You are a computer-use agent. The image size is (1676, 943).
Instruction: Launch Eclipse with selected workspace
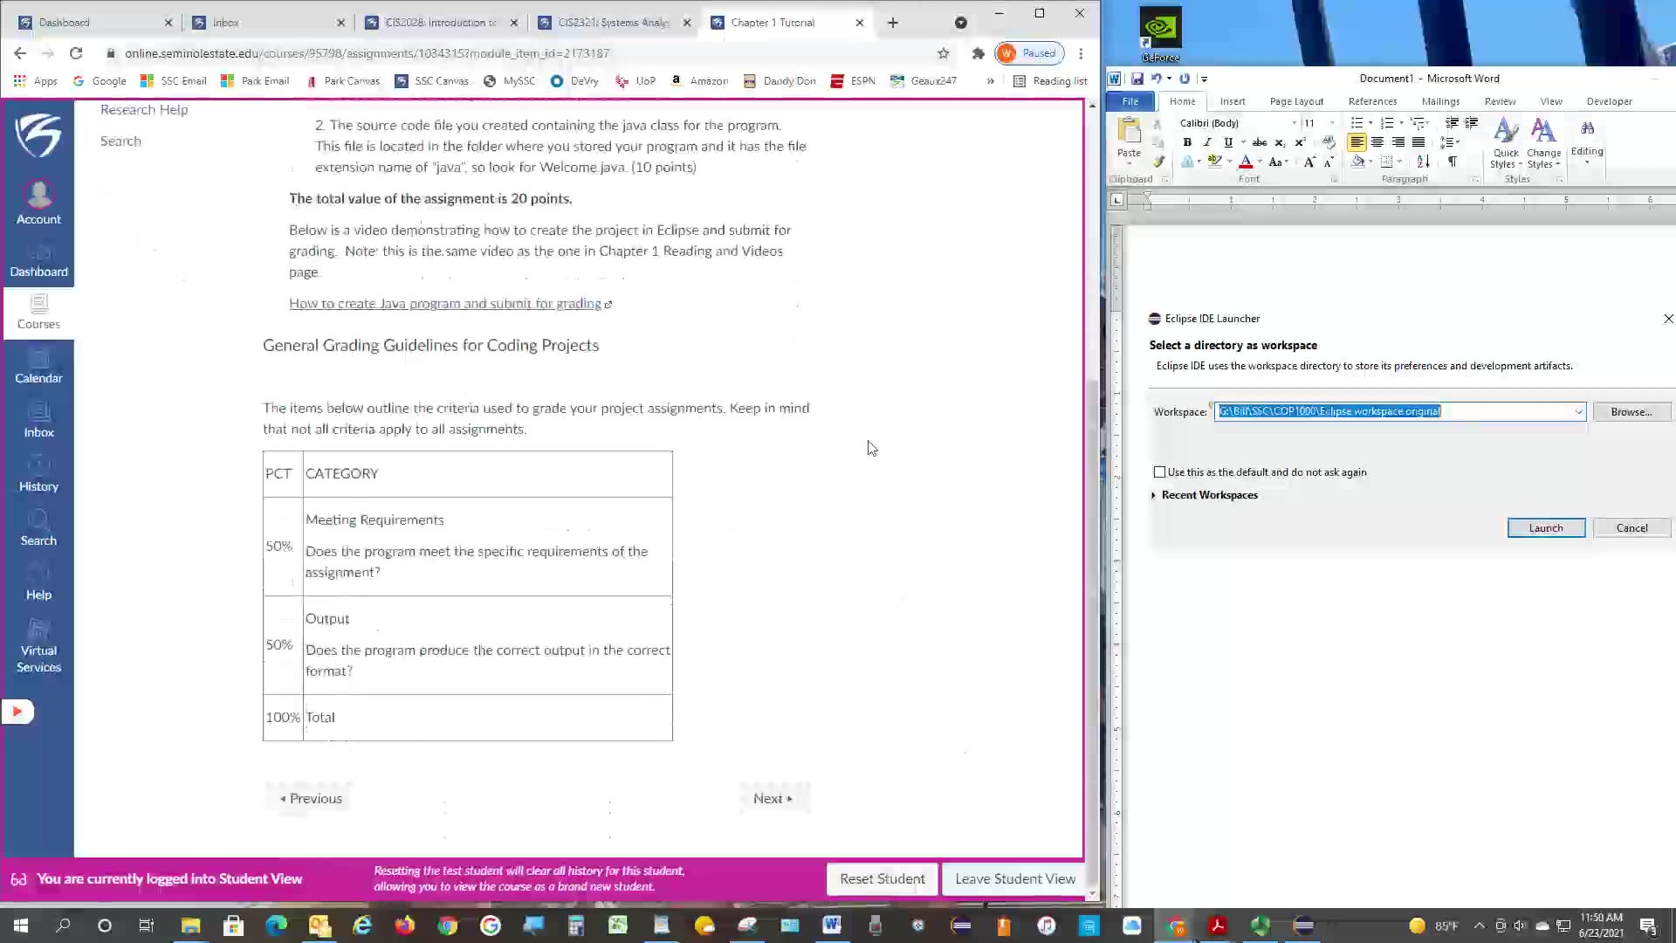pyautogui.click(x=1546, y=528)
